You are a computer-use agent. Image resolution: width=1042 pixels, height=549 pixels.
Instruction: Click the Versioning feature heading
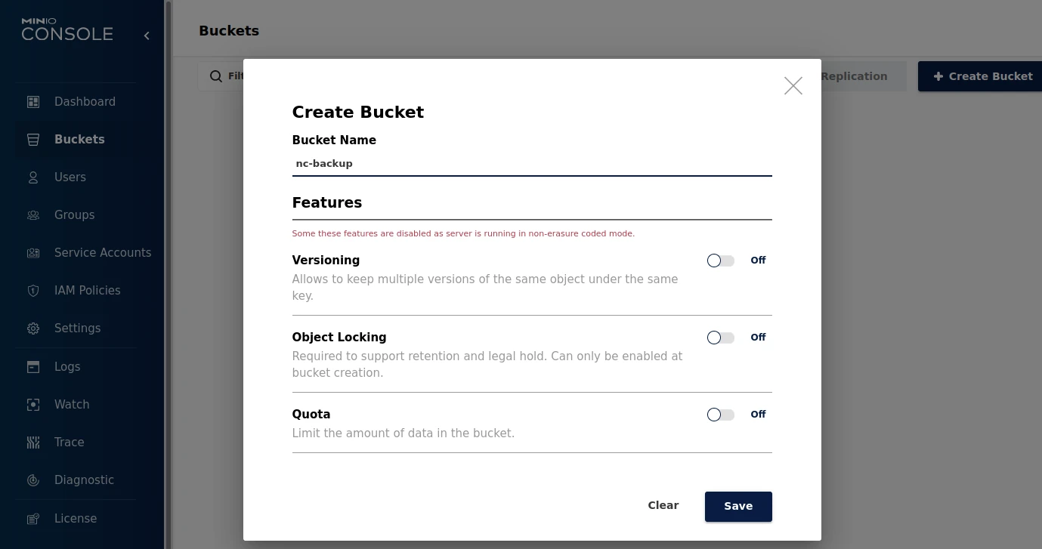click(326, 261)
